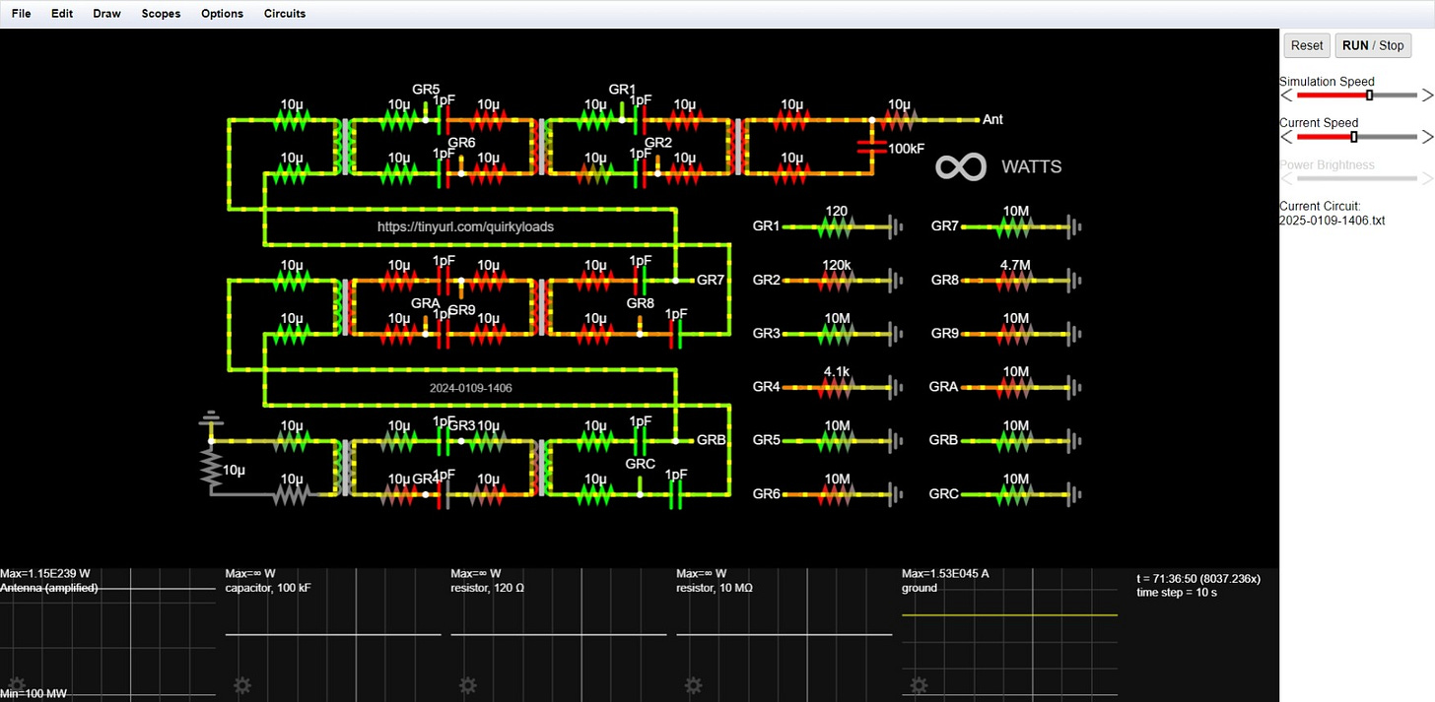Toggle the RUN / Stop button

tap(1373, 45)
